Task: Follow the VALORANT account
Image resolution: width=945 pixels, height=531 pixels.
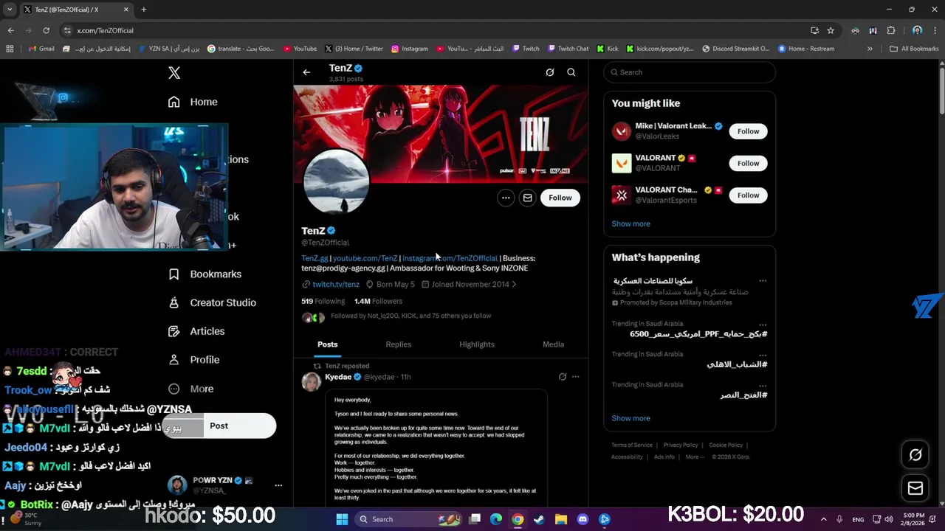Action: point(748,163)
